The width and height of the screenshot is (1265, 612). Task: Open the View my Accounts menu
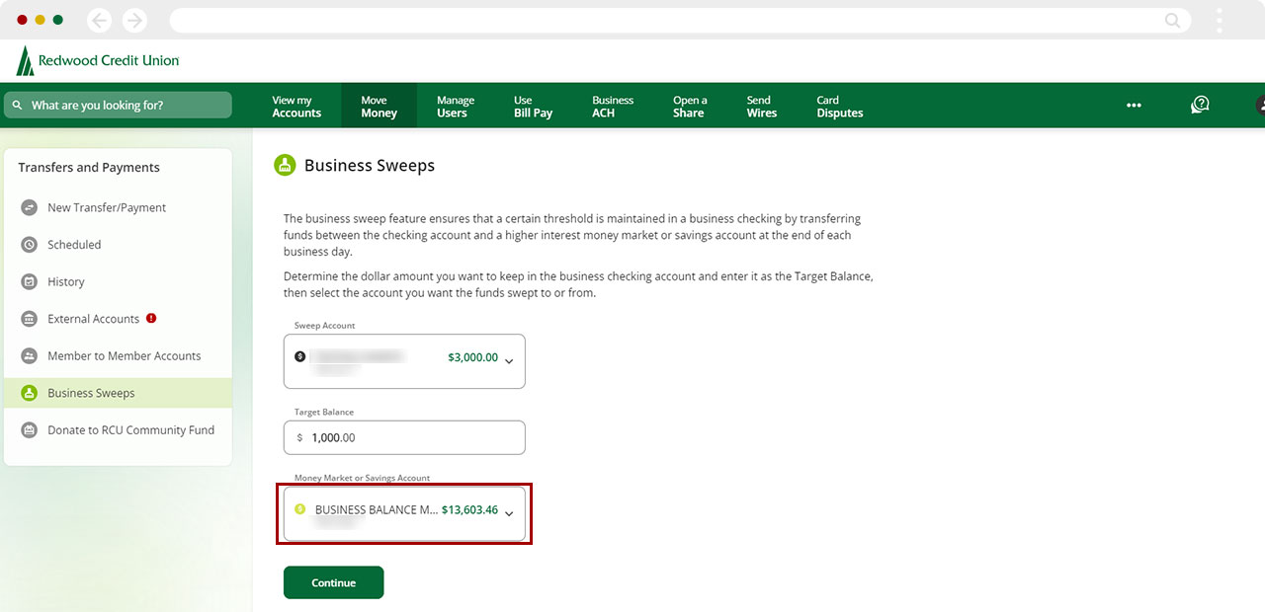tap(296, 107)
